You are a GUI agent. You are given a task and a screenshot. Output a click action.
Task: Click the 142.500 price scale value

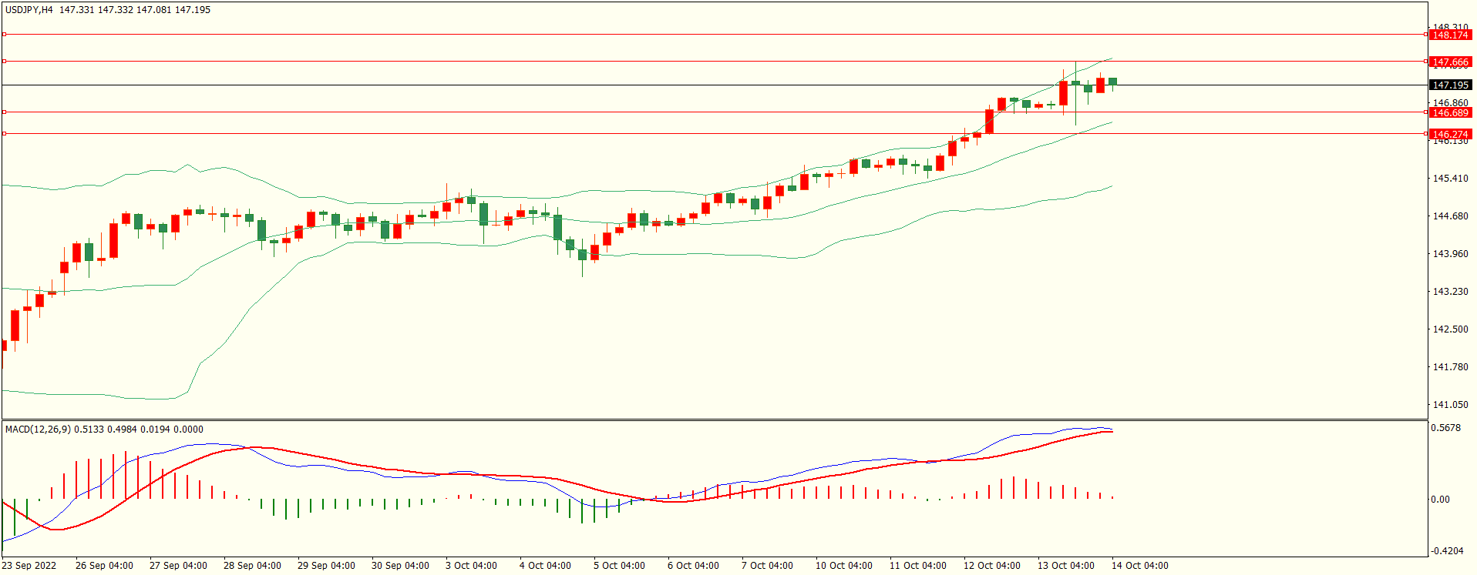click(1450, 329)
